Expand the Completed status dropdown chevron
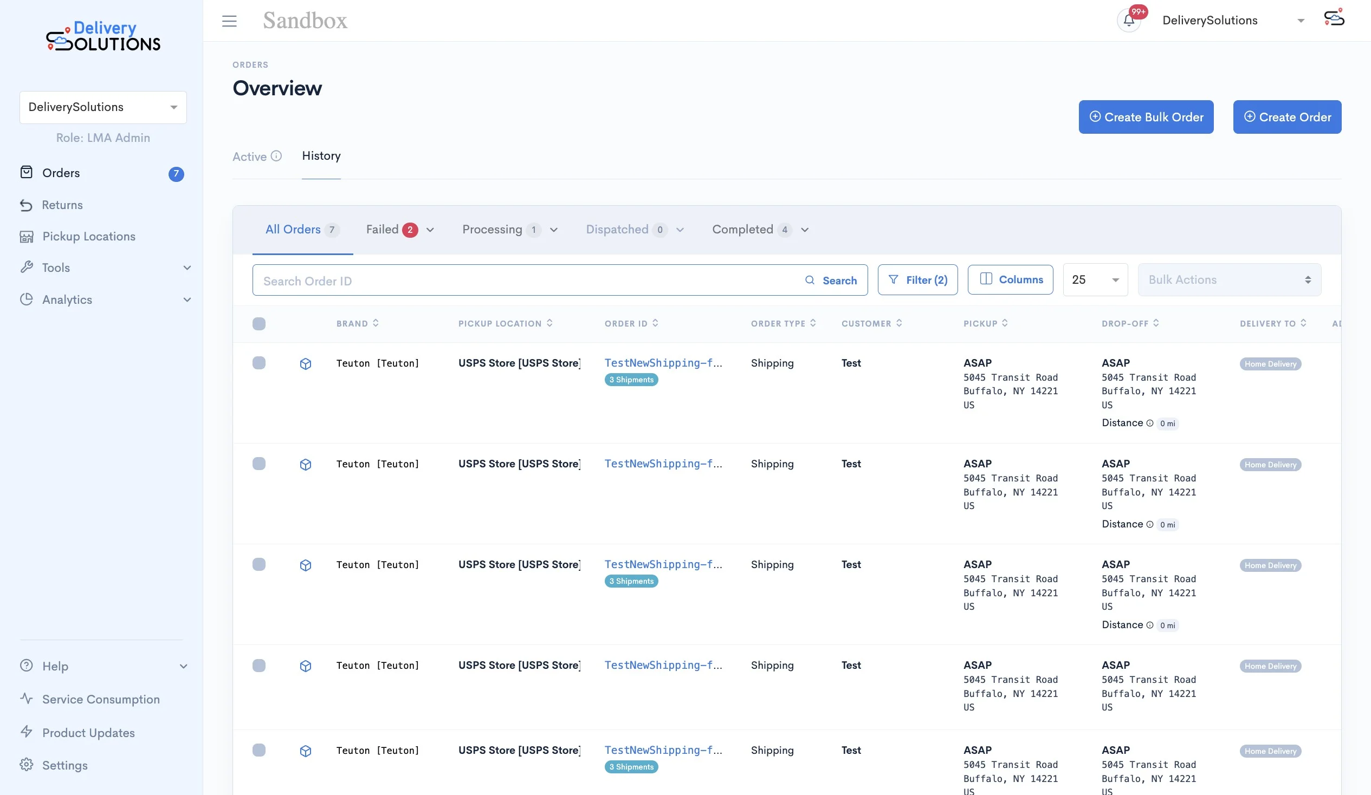Screen dimensions: 1371x795 805,230
